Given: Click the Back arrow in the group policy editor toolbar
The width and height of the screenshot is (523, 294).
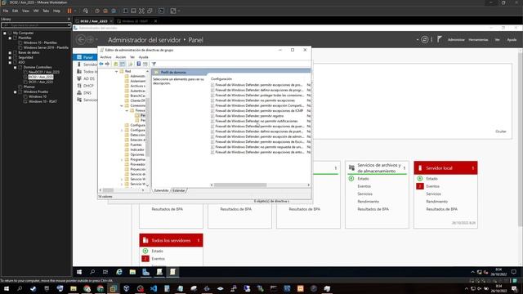Looking at the screenshot, I should point(101,64).
